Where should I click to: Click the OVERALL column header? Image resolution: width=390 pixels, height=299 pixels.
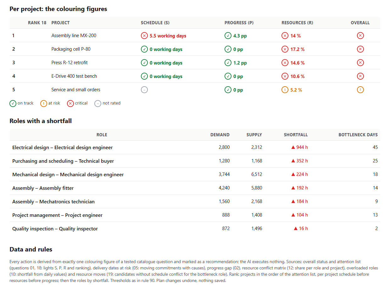pos(360,23)
